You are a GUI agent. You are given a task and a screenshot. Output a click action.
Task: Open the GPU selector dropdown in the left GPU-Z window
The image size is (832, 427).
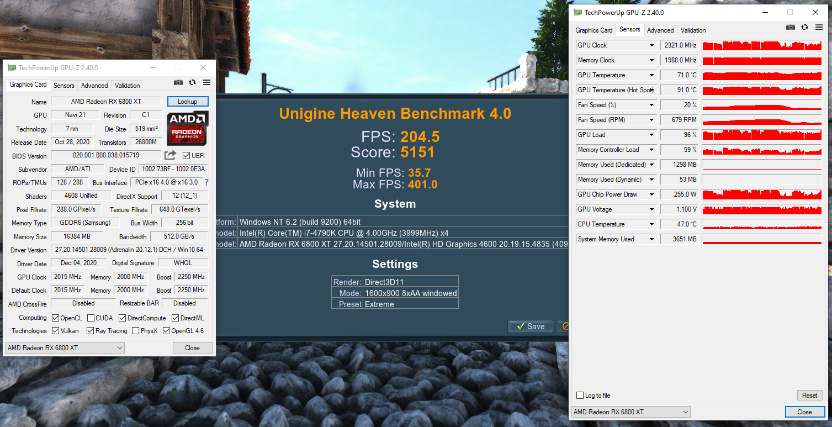pyautogui.click(x=65, y=348)
